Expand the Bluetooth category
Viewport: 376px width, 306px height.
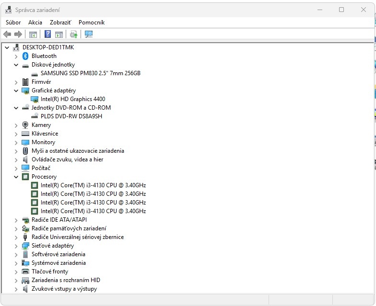coord(16,57)
